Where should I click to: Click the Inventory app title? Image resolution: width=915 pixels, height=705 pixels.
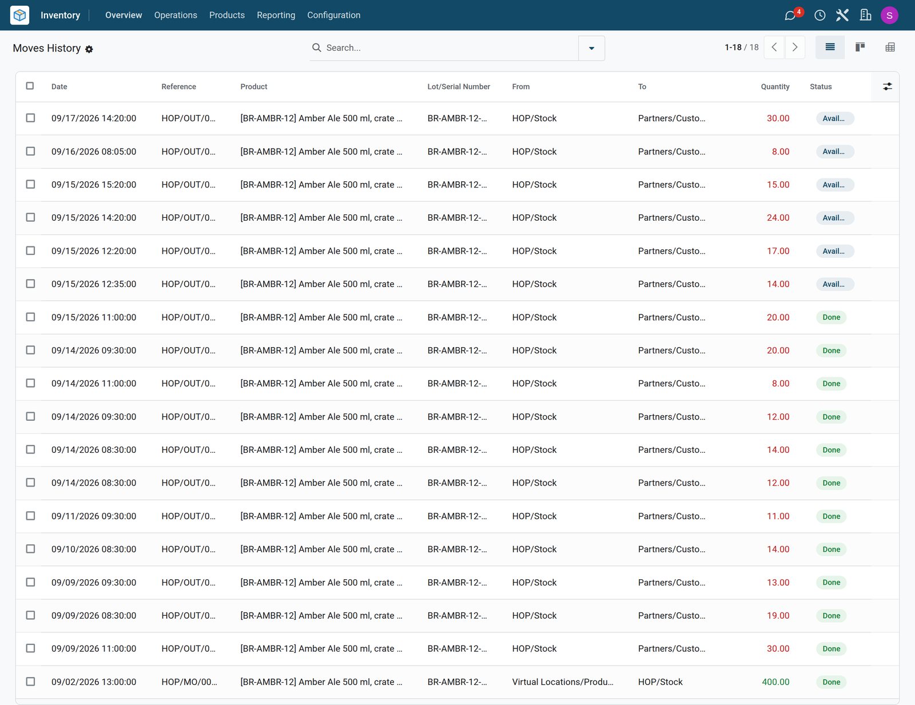(60, 15)
